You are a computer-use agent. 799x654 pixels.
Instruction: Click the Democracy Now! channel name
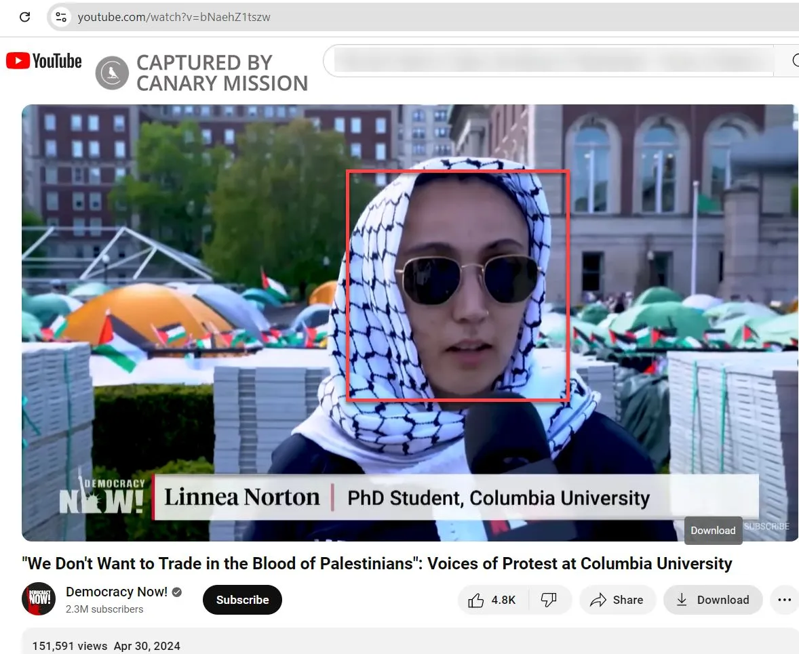[116, 592]
